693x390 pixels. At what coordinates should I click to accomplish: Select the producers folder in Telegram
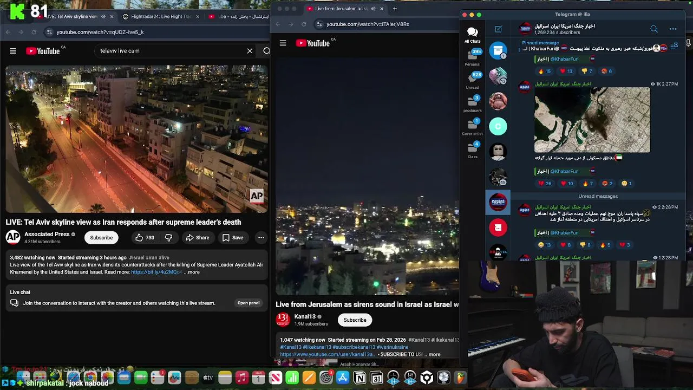(472, 104)
